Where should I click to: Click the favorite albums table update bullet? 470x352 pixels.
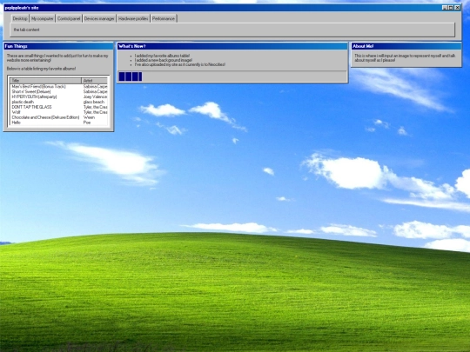click(x=162, y=56)
